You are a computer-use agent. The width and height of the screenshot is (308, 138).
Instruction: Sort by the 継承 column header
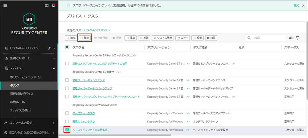(241, 48)
